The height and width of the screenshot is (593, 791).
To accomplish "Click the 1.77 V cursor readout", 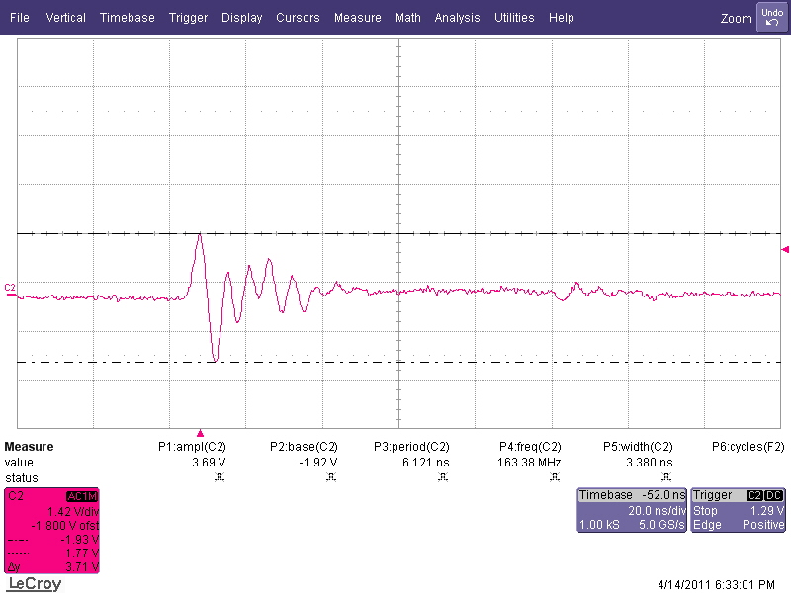I will point(82,553).
